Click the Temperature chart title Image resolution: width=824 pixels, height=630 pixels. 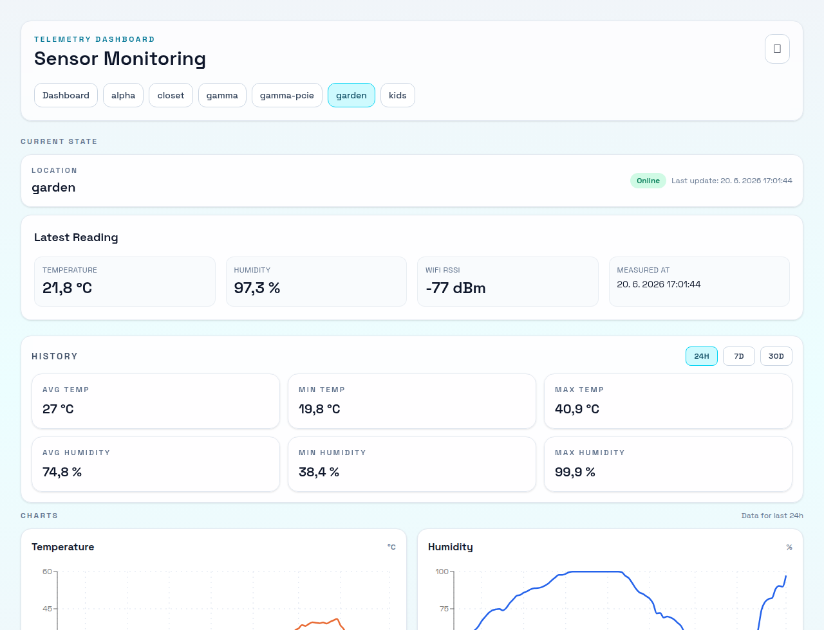click(x=63, y=547)
